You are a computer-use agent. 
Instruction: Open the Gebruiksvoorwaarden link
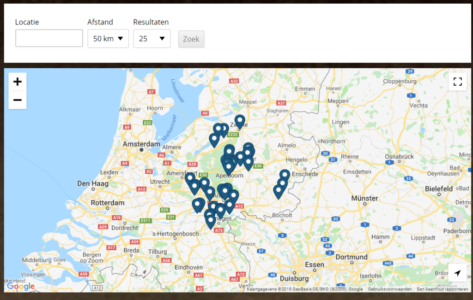coord(390,289)
